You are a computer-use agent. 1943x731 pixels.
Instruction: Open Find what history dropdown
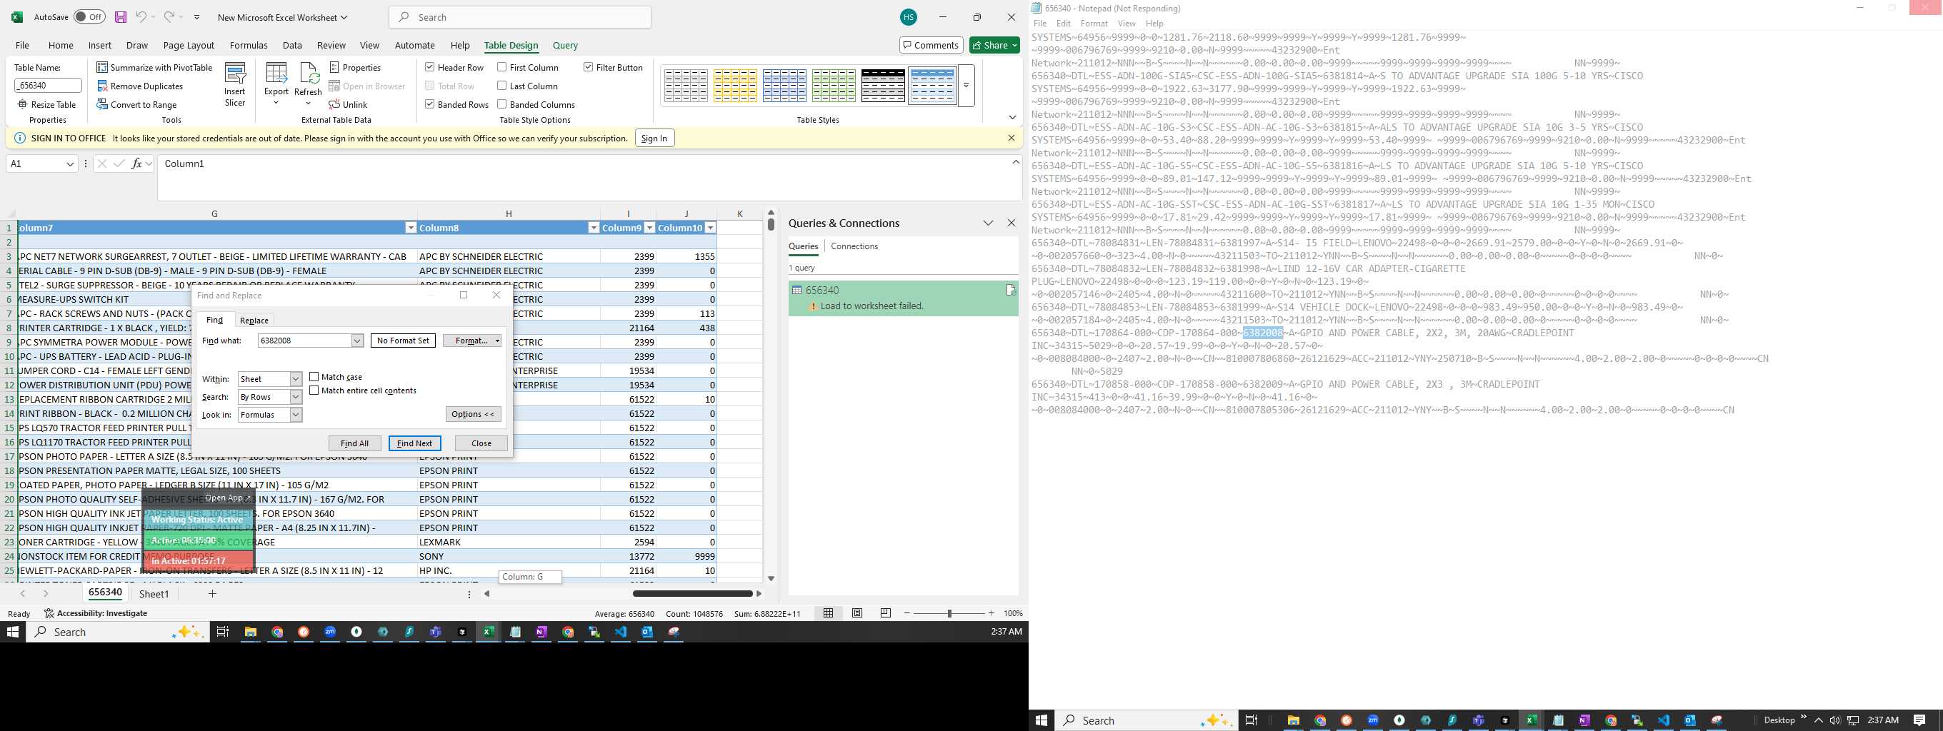pos(357,341)
